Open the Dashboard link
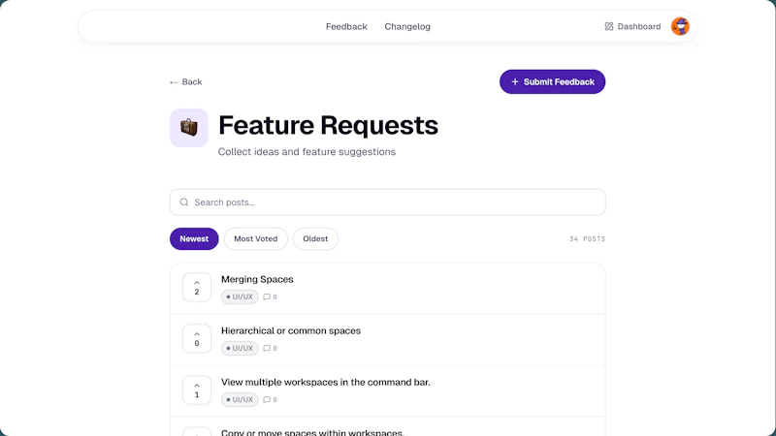776x436 pixels. (x=632, y=27)
